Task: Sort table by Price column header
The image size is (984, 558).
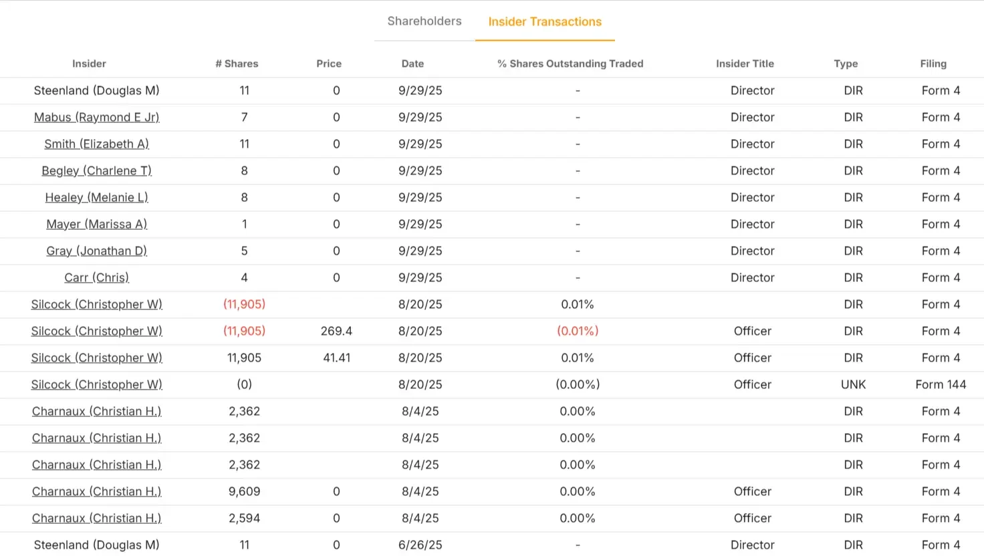Action: tap(329, 63)
